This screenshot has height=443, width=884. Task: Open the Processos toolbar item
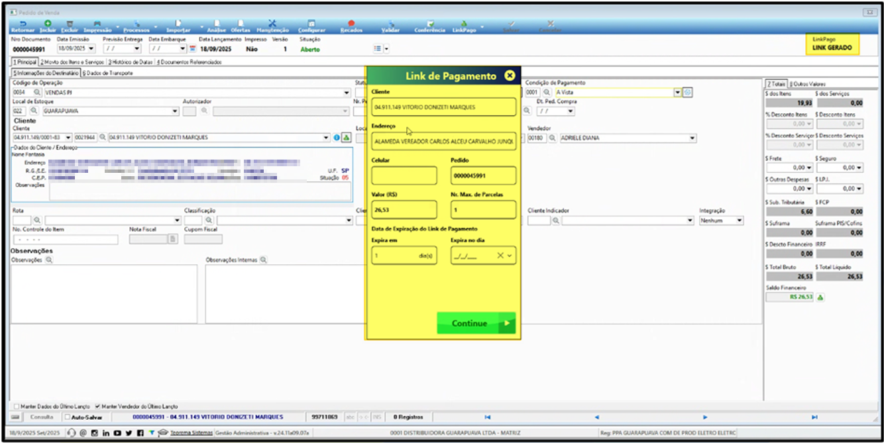click(x=137, y=26)
